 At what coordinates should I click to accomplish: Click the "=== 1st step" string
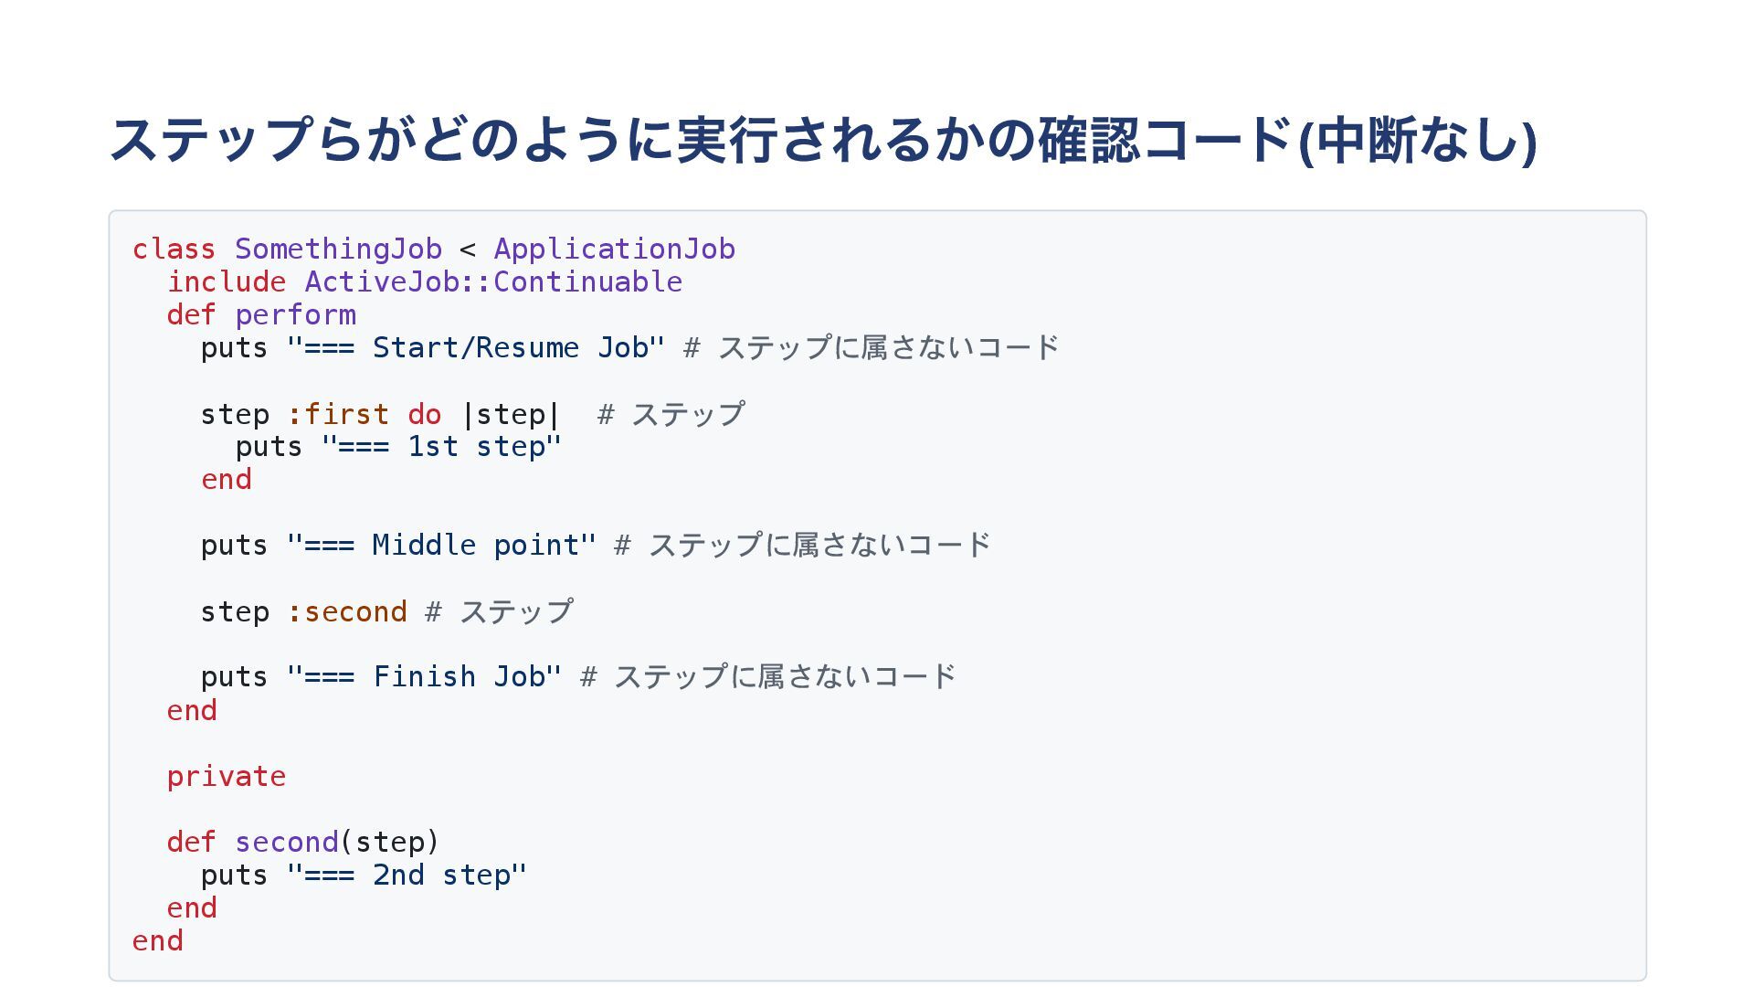coord(441,447)
